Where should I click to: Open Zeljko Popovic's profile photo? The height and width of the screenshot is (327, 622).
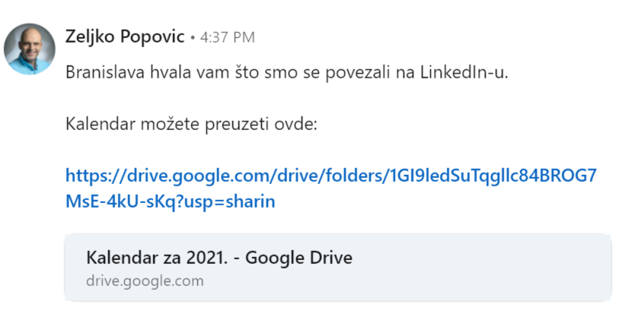[x=30, y=49]
